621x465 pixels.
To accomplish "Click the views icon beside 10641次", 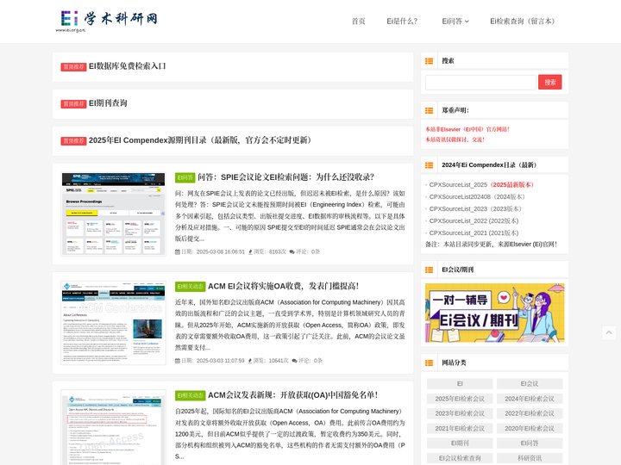I will coord(250,361).
